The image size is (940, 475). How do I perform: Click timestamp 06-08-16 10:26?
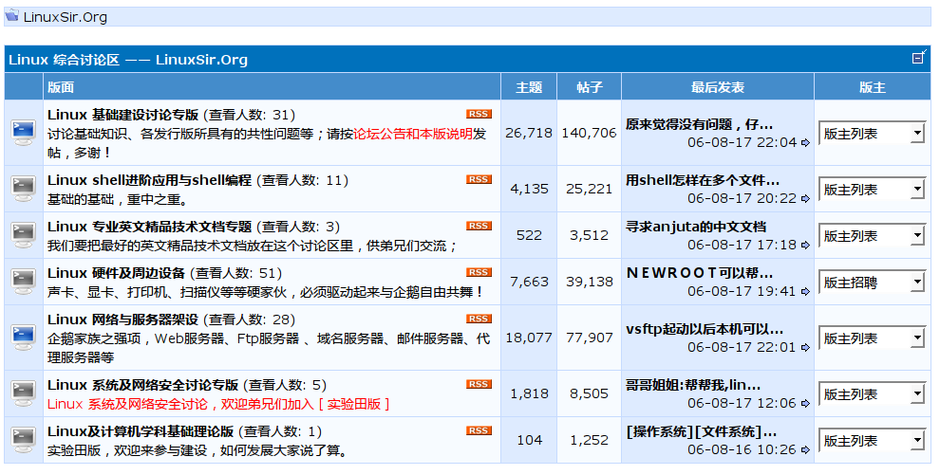pyautogui.click(x=742, y=449)
